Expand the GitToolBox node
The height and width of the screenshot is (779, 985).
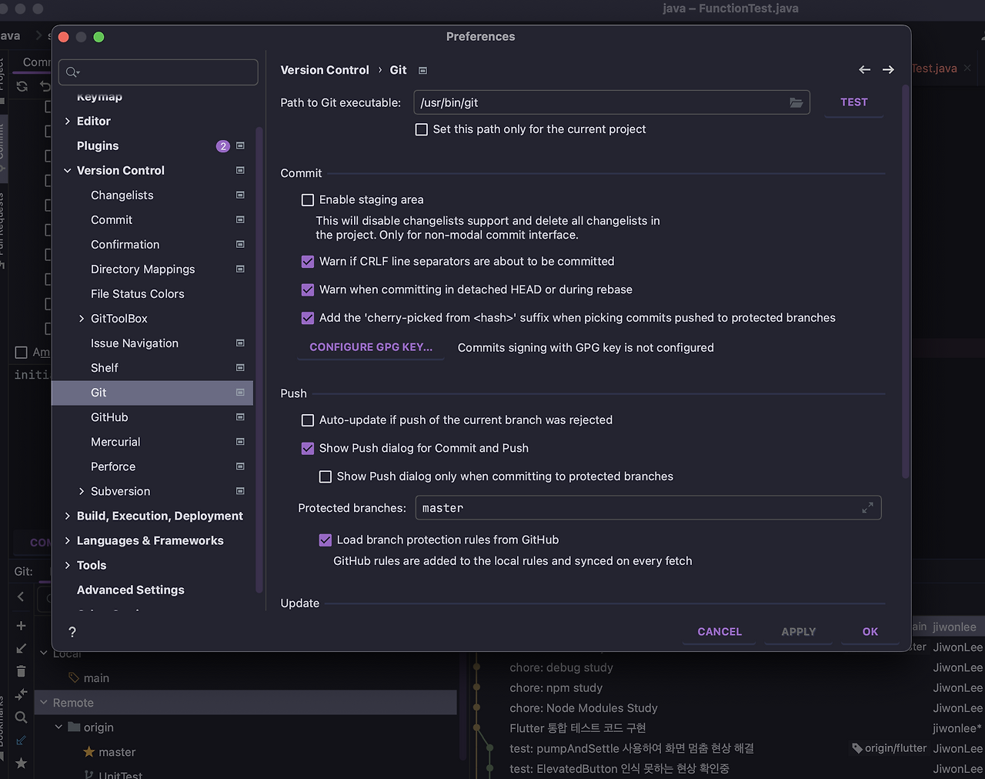click(x=82, y=318)
